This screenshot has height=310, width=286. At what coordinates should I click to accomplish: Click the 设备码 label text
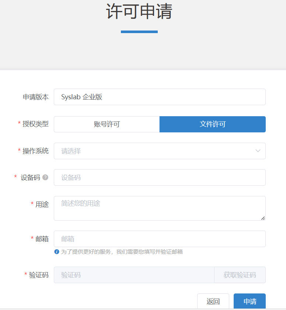click(x=30, y=178)
